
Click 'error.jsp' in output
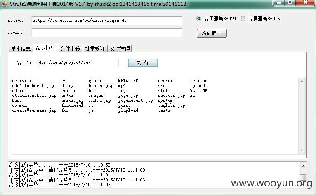[73, 100]
